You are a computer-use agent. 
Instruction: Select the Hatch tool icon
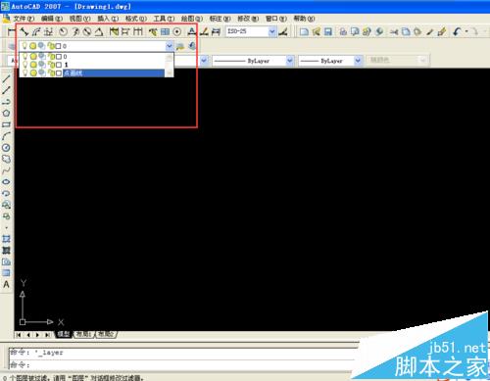(x=6, y=251)
